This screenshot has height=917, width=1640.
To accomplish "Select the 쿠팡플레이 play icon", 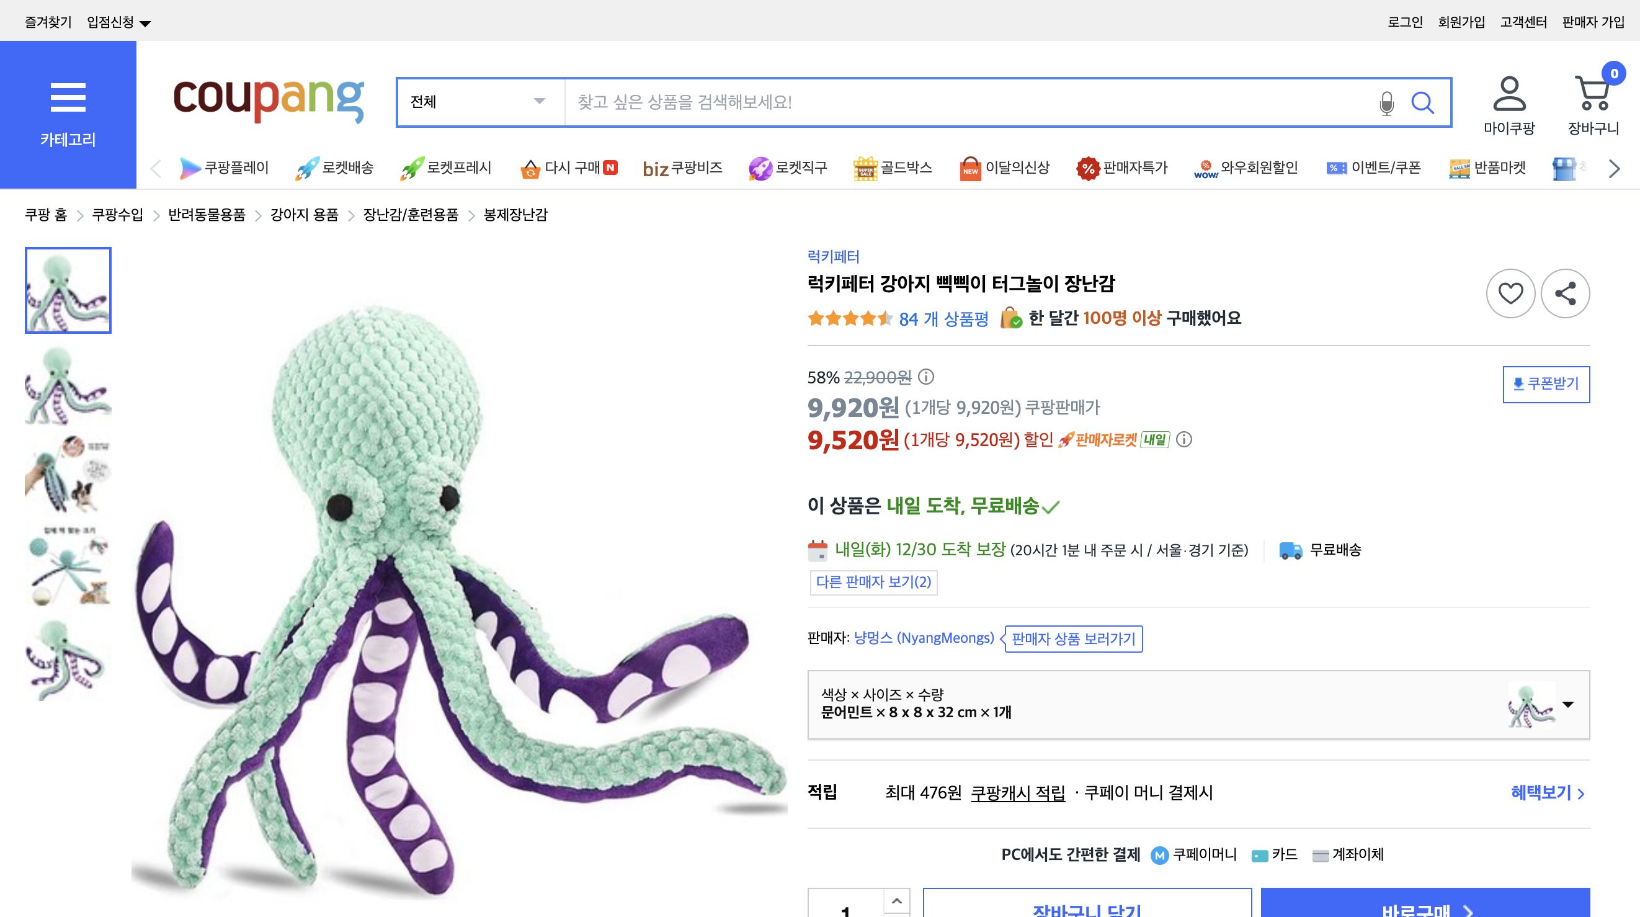I will (190, 168).
